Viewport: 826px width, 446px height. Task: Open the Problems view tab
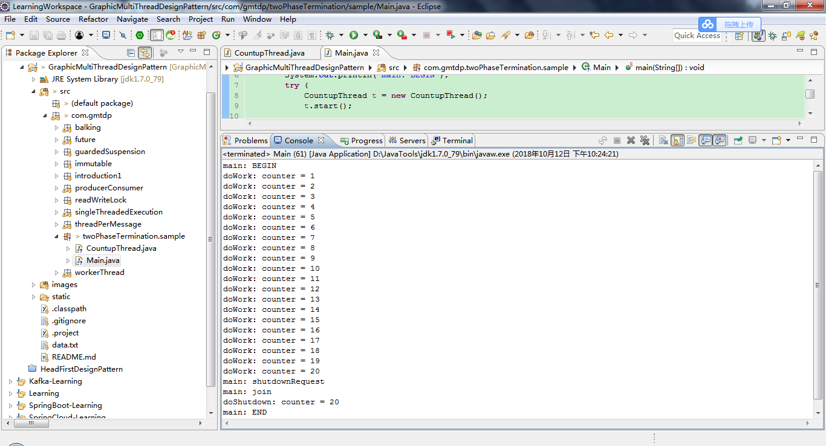[x=246, y=140]
